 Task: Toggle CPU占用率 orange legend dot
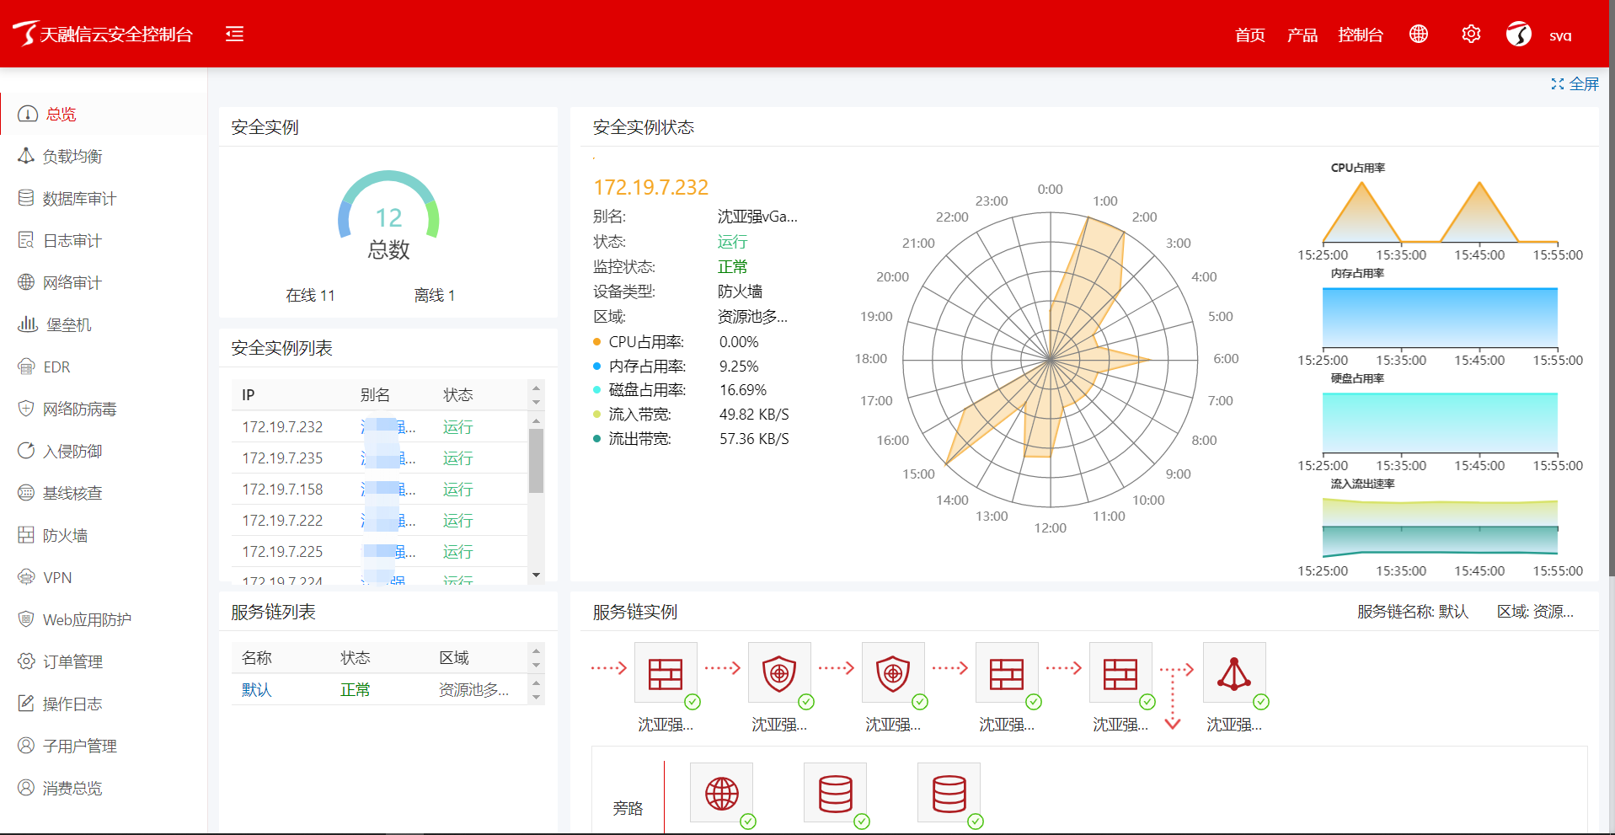pos(597,342)
